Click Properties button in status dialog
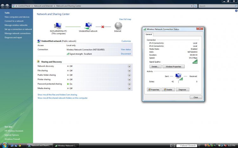 [154, 90]
